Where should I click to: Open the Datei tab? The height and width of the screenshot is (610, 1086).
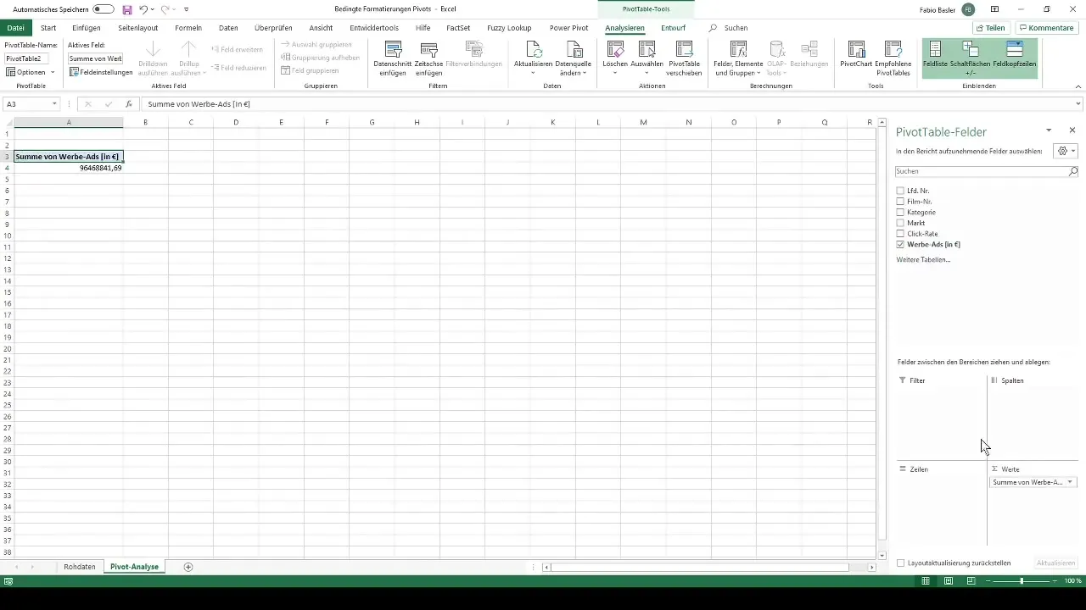pos(16,28)
